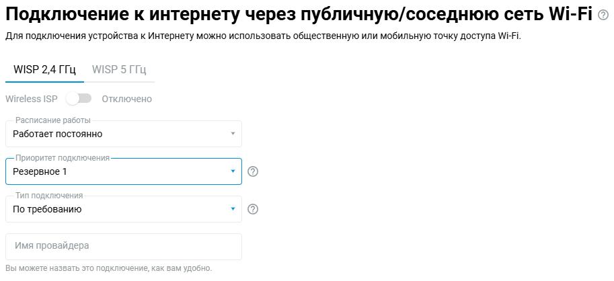Open help icon next to page title
The height and width of the screenshot is (281, 614).
pyautogui.click(x=603, y=15)
